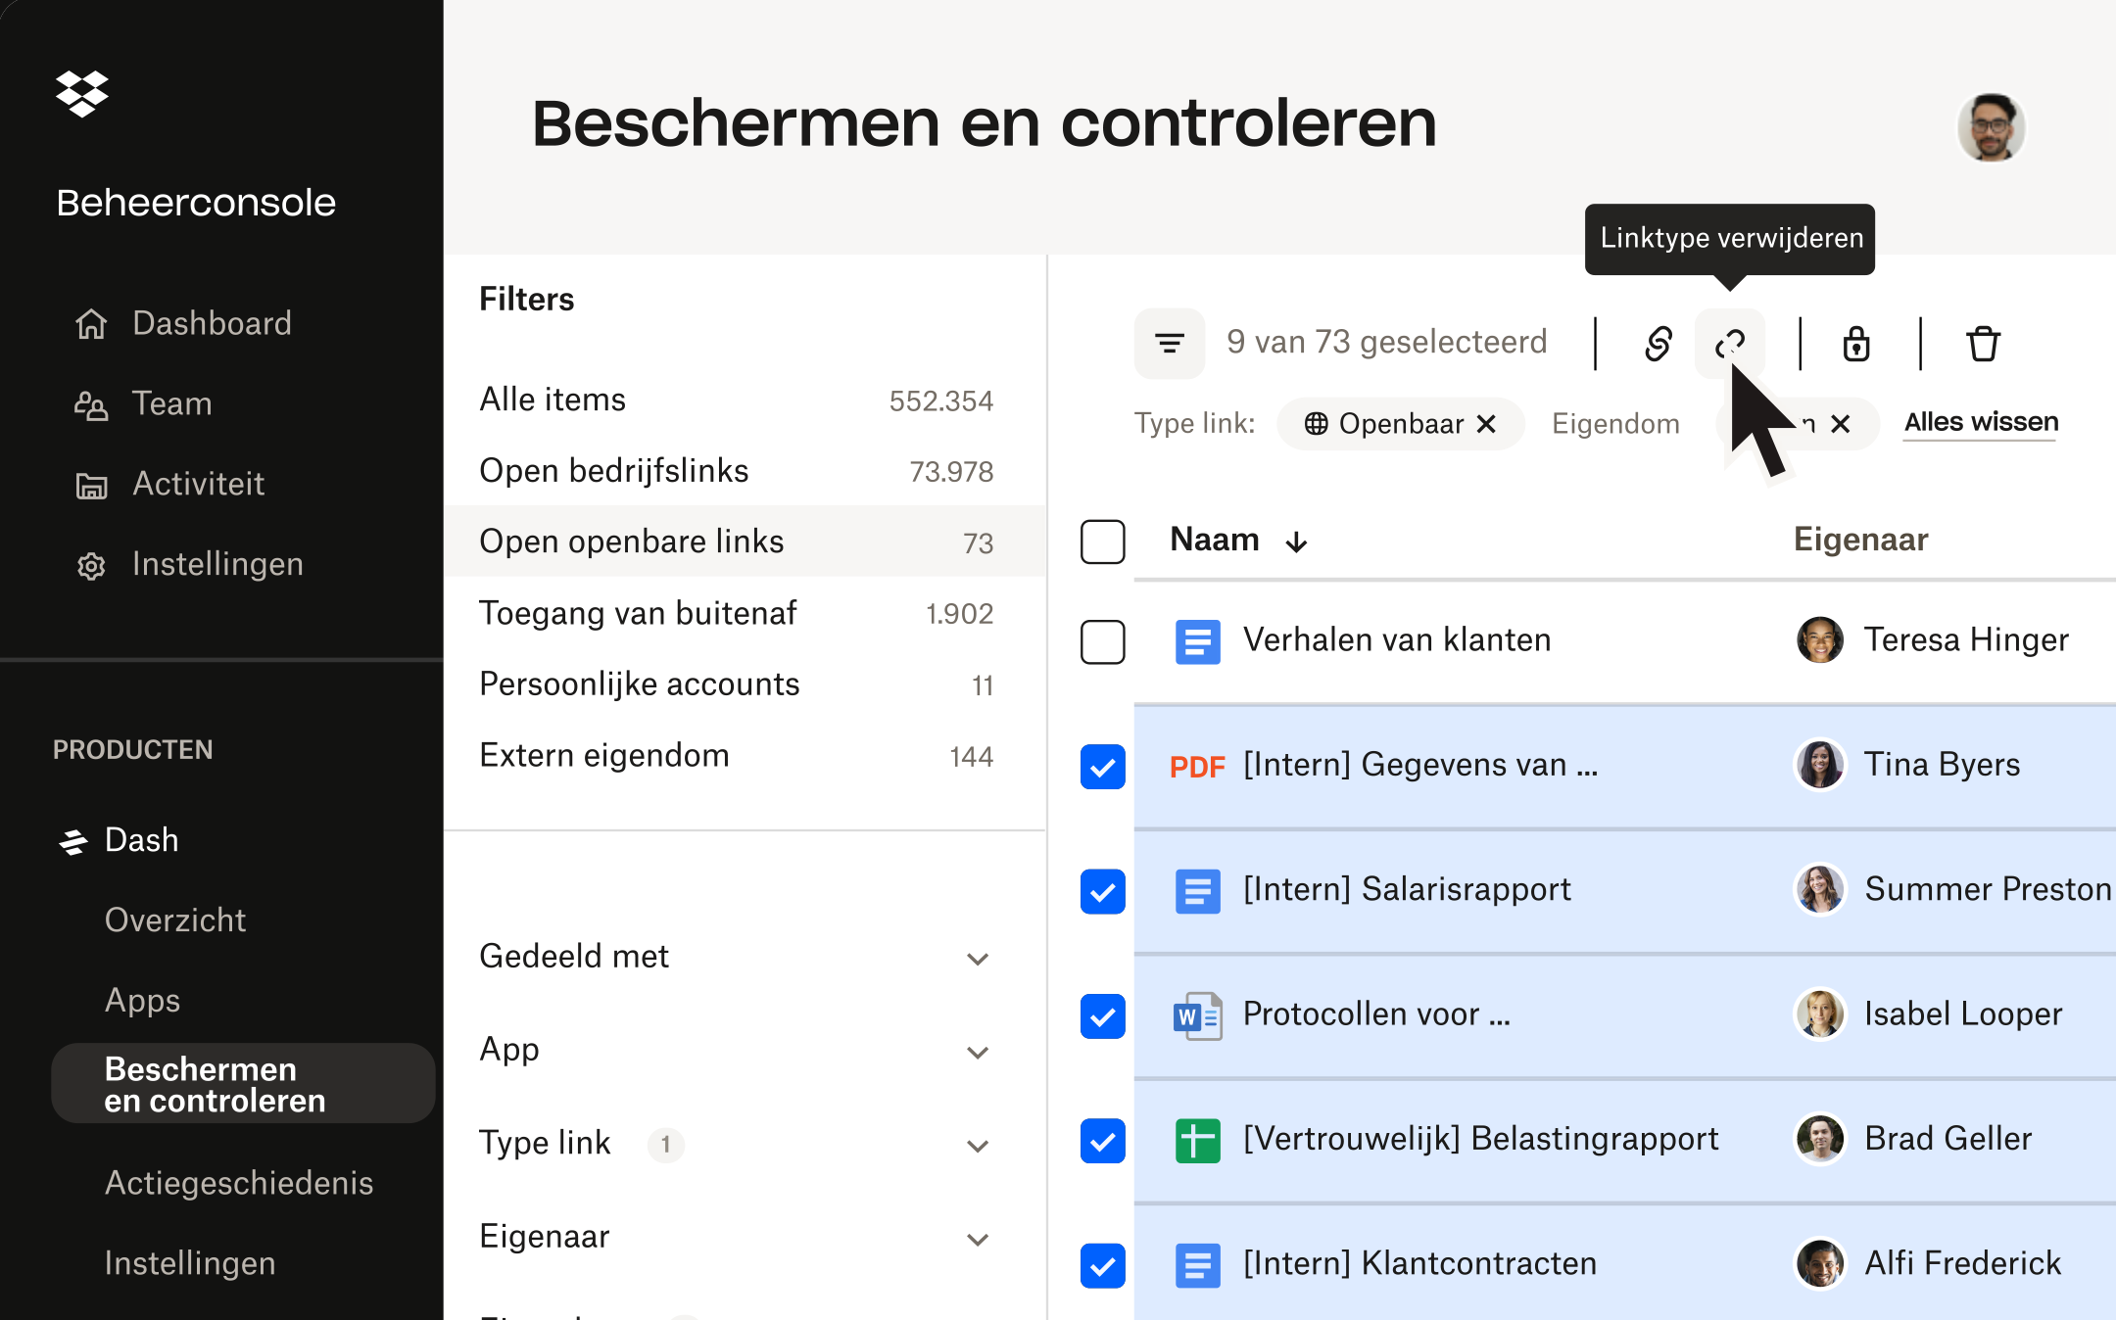The width and height of the screenshot is (2116, 1320).
Task: Click the Alles wissen link
Action: click(x=1981, y=422)
